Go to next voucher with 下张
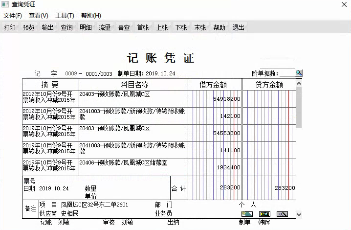This screenshot has width=351, height=230. 181,27
